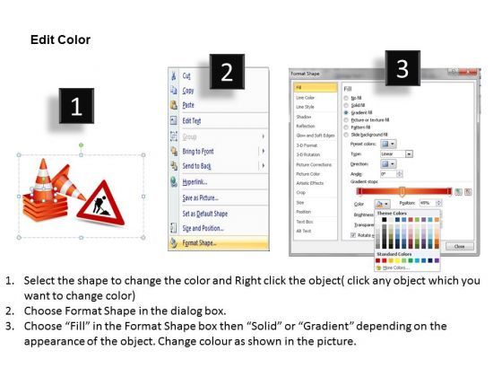
Task: Click the remove gradient stop icon
Action: tap(468, 192)
